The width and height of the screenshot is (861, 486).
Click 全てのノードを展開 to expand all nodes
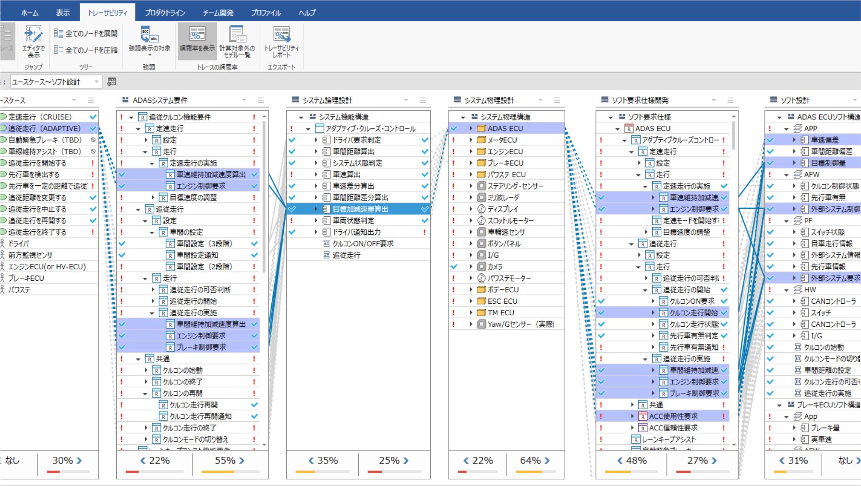tap(86, 33)
